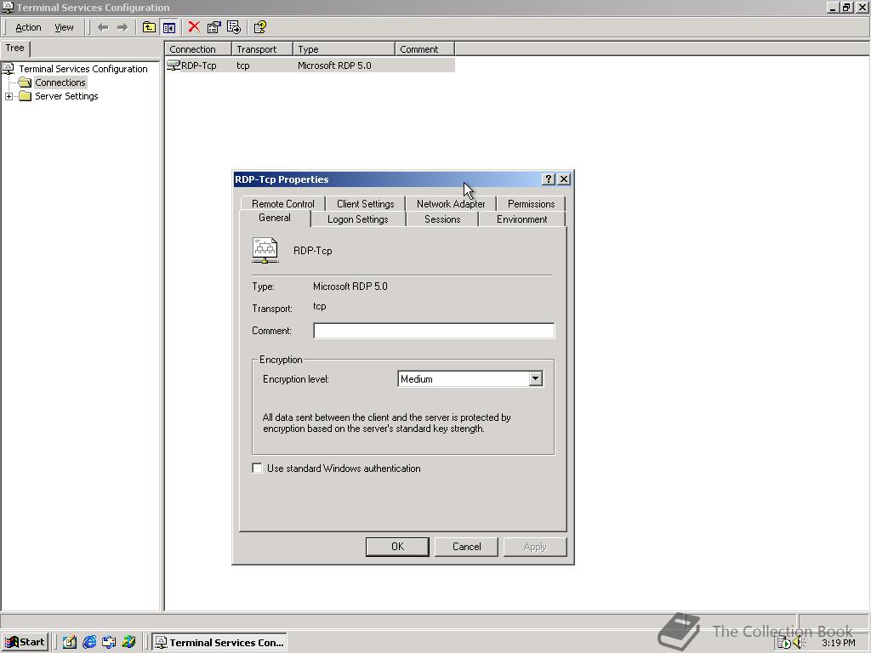871x653 pixels.
Task: Close the RDP-Tcp Properties dialog
Action: pos(563,179)
